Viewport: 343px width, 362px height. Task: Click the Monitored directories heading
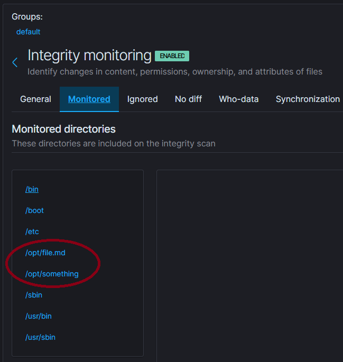[x=63, y=129]
